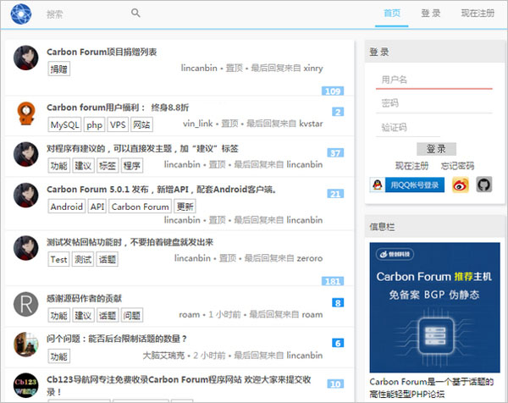Image resolution: width=508 pixels, height=403 pixels.
Task: Click the 8 reply count badge
Action: (x=338, y=302)
